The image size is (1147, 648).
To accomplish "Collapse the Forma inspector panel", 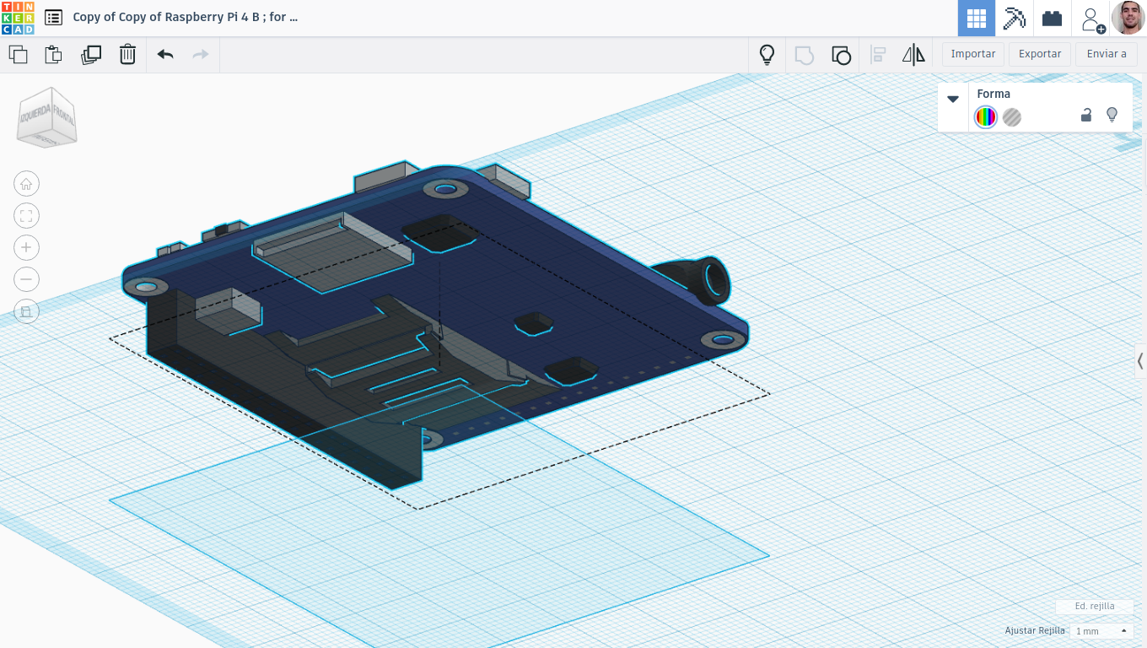I will [953, 99].
